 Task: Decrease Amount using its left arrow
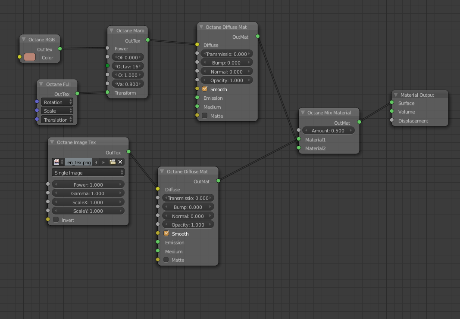point(306,131)
